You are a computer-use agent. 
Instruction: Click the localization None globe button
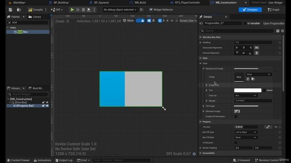point(128,21)
